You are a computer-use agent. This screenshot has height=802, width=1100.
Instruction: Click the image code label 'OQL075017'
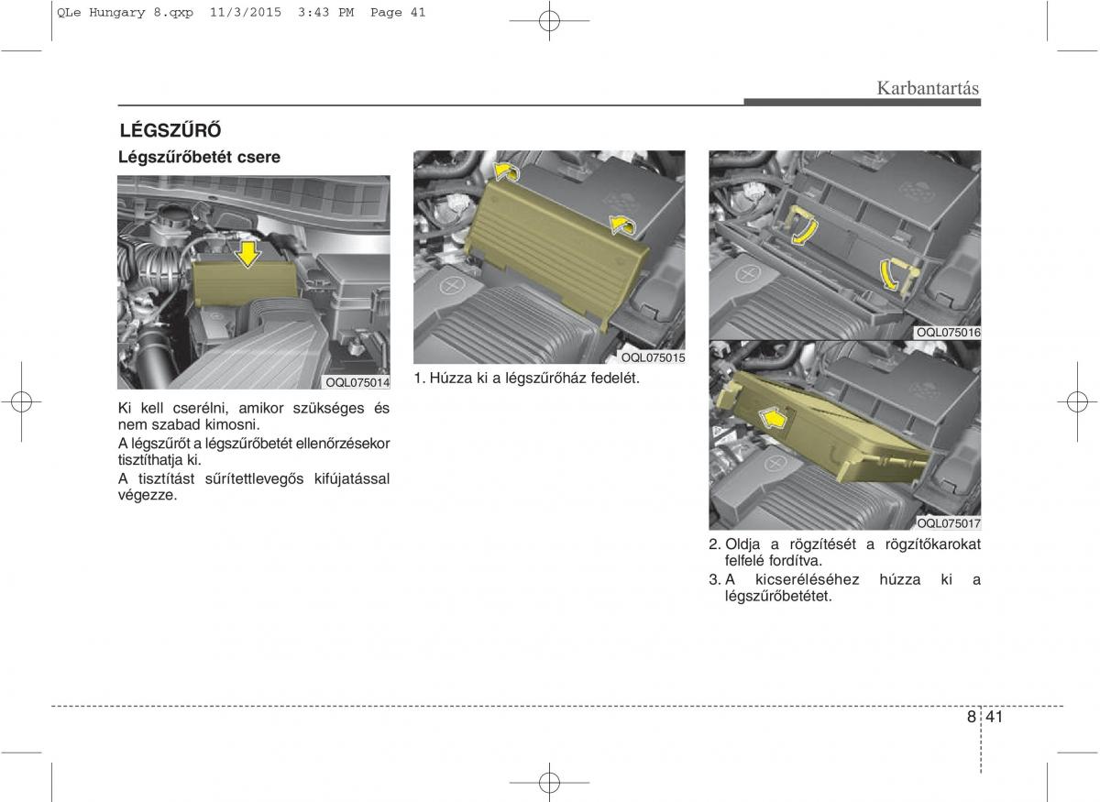coord(949,523)
